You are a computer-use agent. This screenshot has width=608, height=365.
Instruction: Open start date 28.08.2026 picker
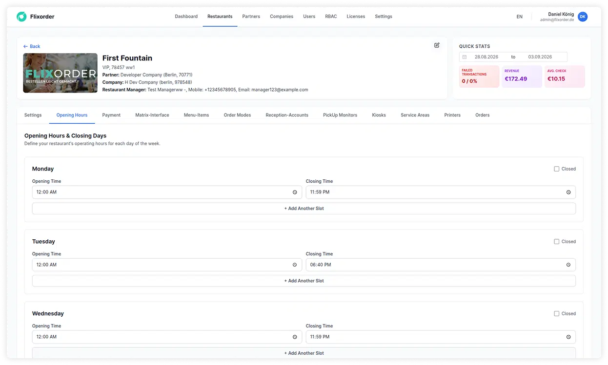(x=486, y=57)
